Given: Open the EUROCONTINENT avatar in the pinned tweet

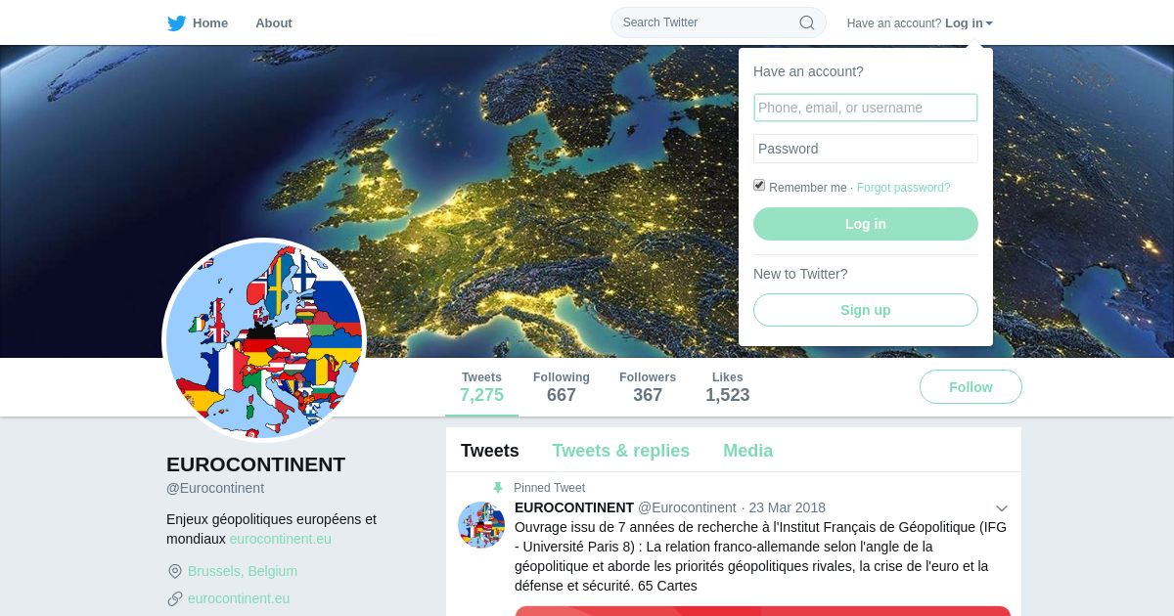Looking at the screenshot, I should pyautogui.click(x=481, y=525).
